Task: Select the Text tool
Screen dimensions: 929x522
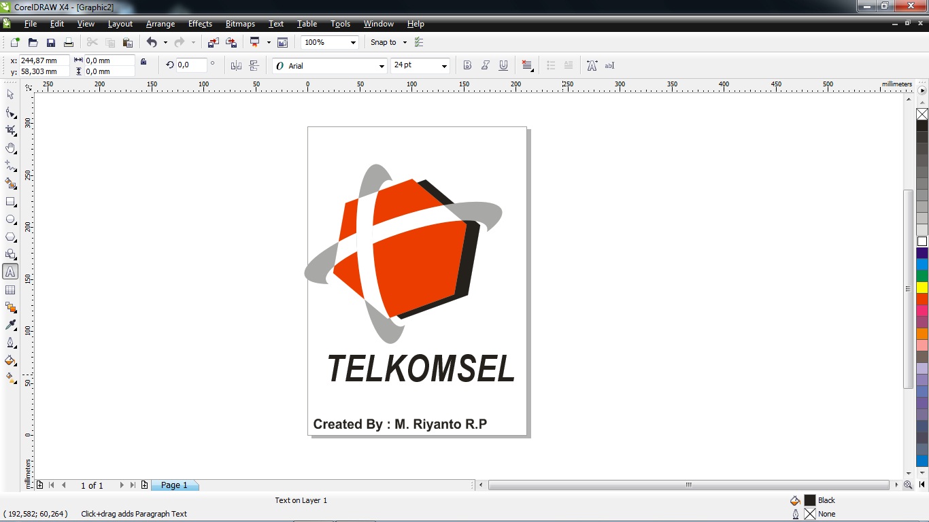Action: click(x=10, y=272)
